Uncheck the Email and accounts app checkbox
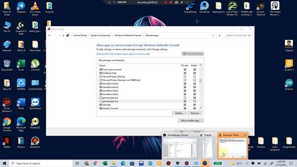This screenshot has height=167, width=297. (x=101, y=70)
